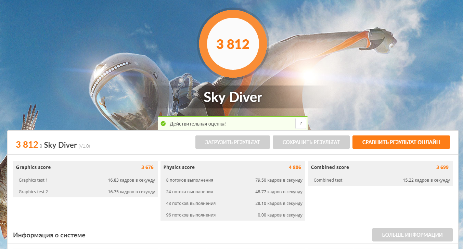
Task: Click the 0.00 кадров в секунду value
Action: [280, 215]
